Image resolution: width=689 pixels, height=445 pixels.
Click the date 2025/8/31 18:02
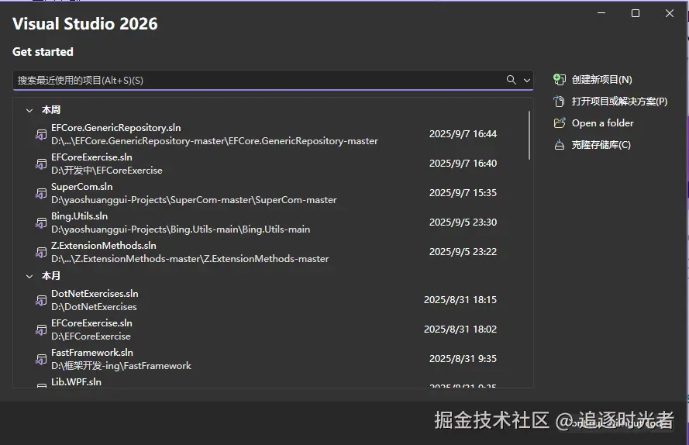tap(460, 329)
